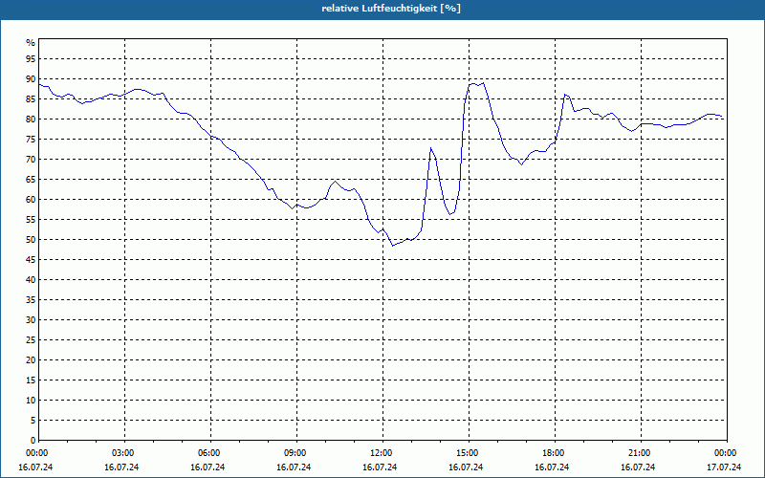This screenshot has width=765, height=478.
Task: Pick the y-axis label 0
Action: (33, 441)
